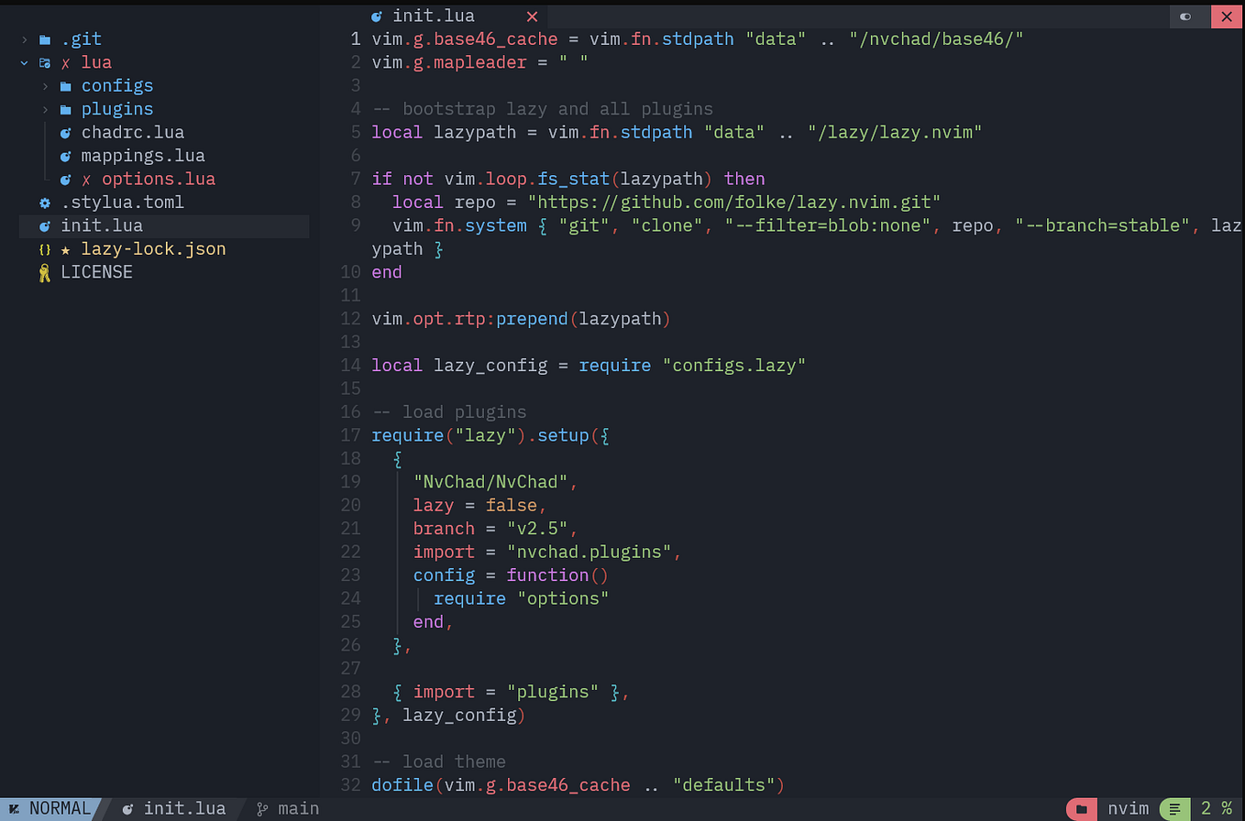This screenshot has width=1245, height=821.
Task: Click the git branch icon before main
Action: click(x=261, y=808)
